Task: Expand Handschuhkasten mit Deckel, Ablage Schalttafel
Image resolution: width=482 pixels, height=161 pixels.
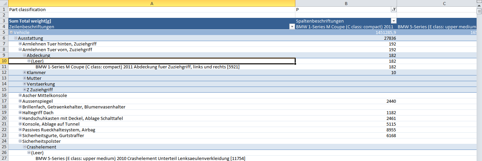Action: 20,119
